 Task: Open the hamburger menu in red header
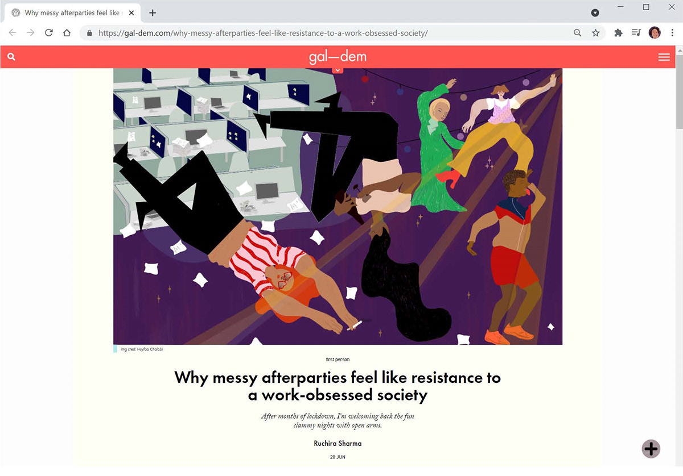click(x=664, y=57)
